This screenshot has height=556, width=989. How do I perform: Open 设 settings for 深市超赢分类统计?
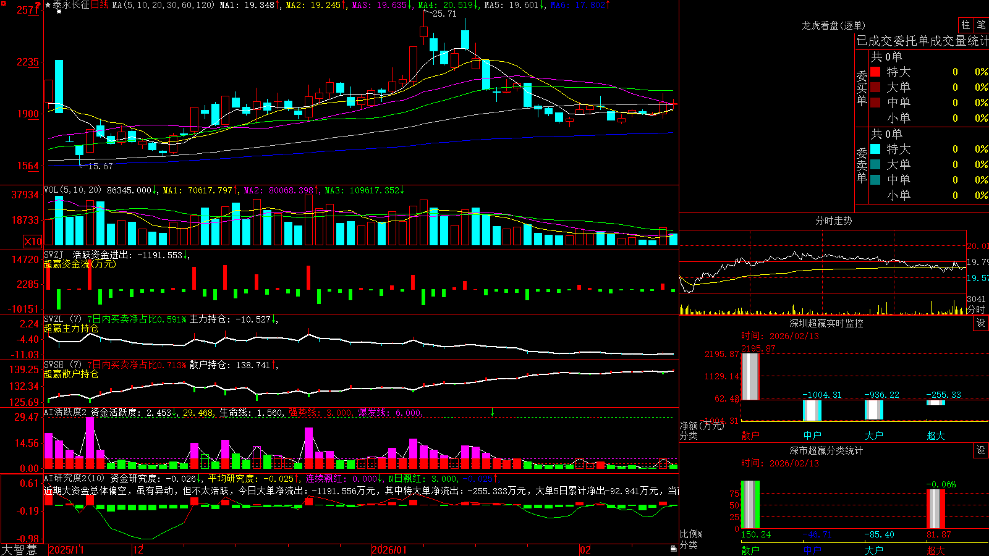(981, 450)
